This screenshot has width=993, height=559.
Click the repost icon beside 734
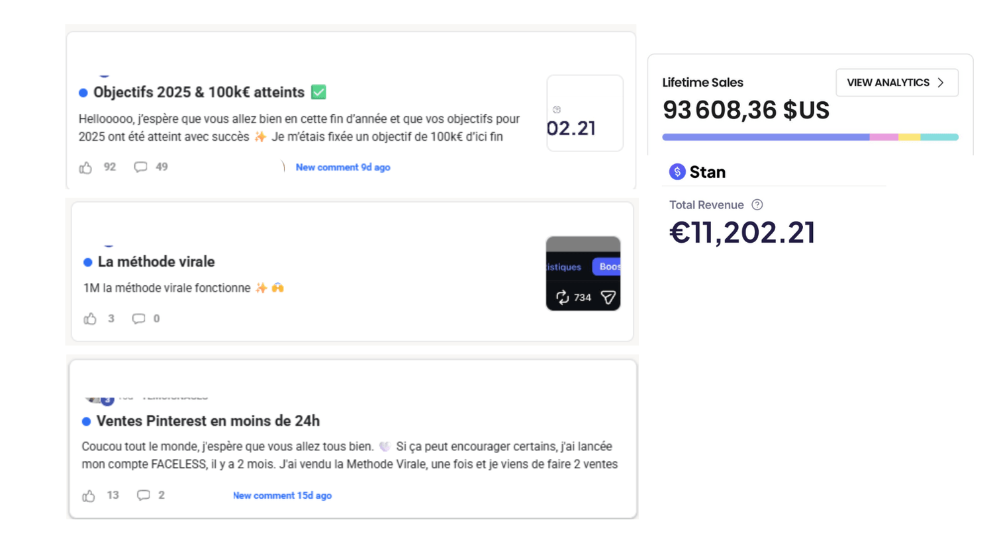click(562, 298)
